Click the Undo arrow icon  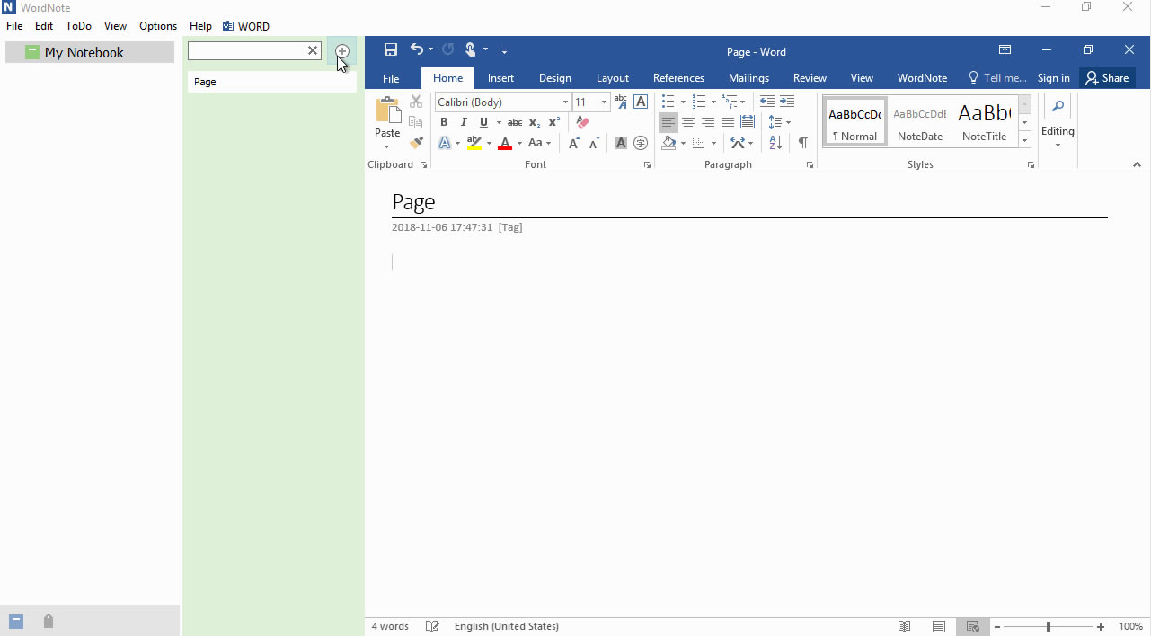416,50
